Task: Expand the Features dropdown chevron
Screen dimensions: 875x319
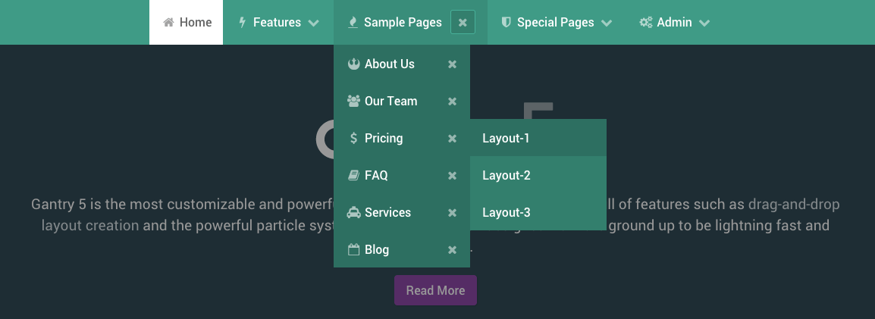Action: (x=314, y=23)
